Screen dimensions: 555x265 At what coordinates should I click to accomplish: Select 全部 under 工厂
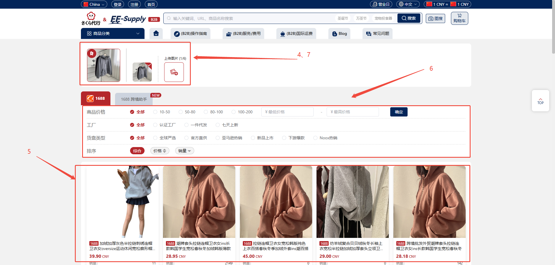click(x=137, y=125)
